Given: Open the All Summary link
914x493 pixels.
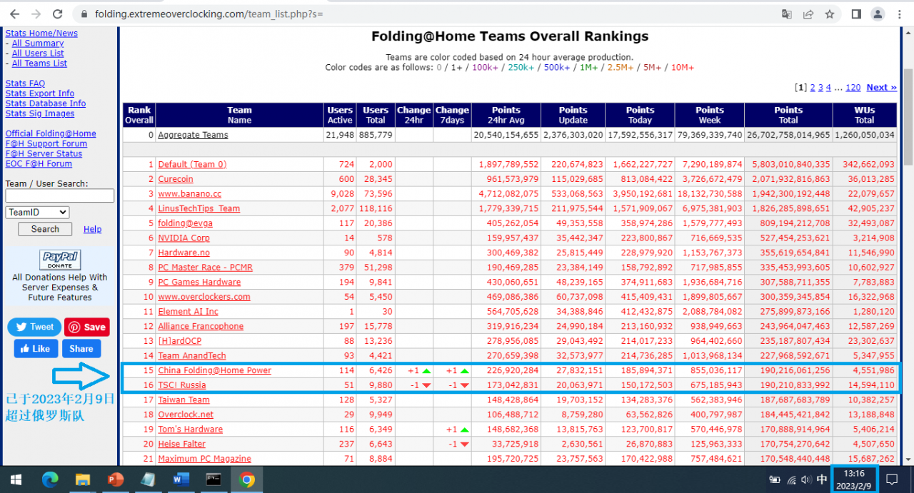Looking at the screenshot, I should click(38, 43).
